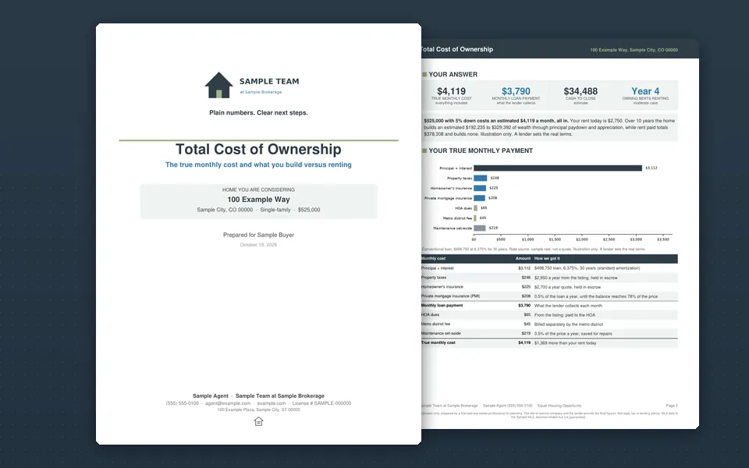Click the '$3,500' axis label on the chart

coord(663,239)
